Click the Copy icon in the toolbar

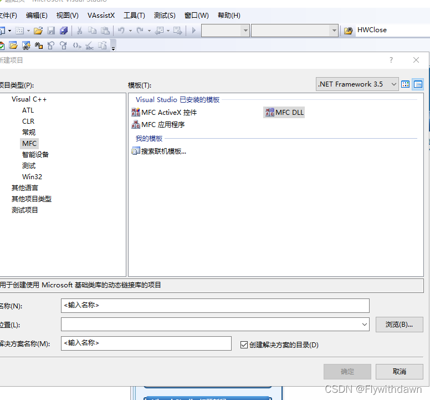coord(92,31)
